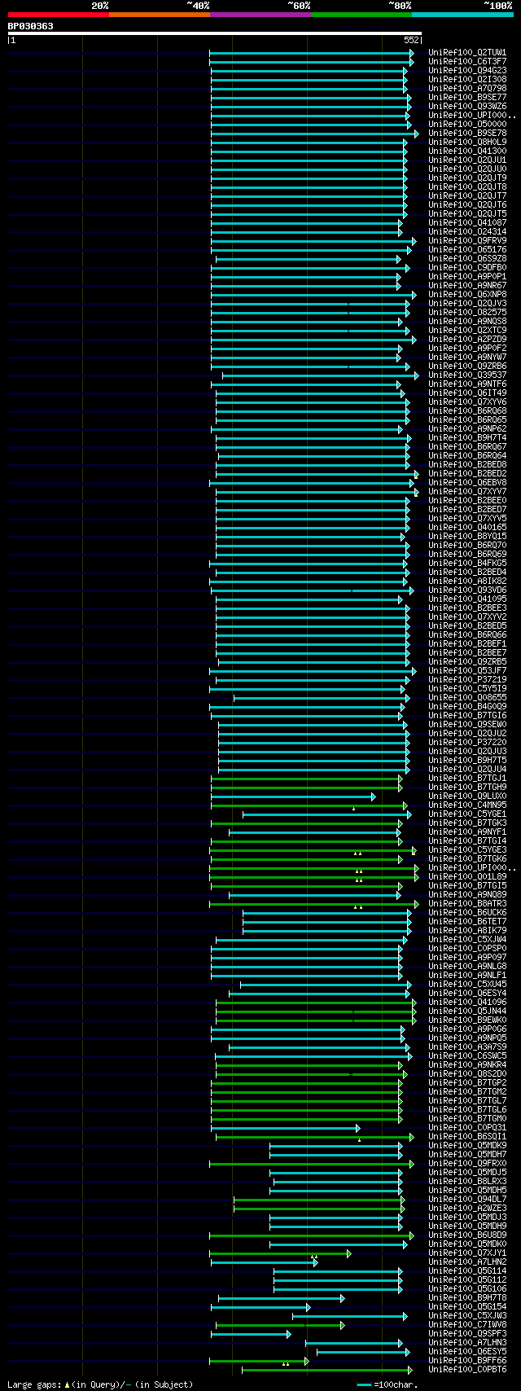This screenshot has height=1391, width=521.
Task: Select the UniRef100_Q53JF7 label
Action: [x=467, y=670]
